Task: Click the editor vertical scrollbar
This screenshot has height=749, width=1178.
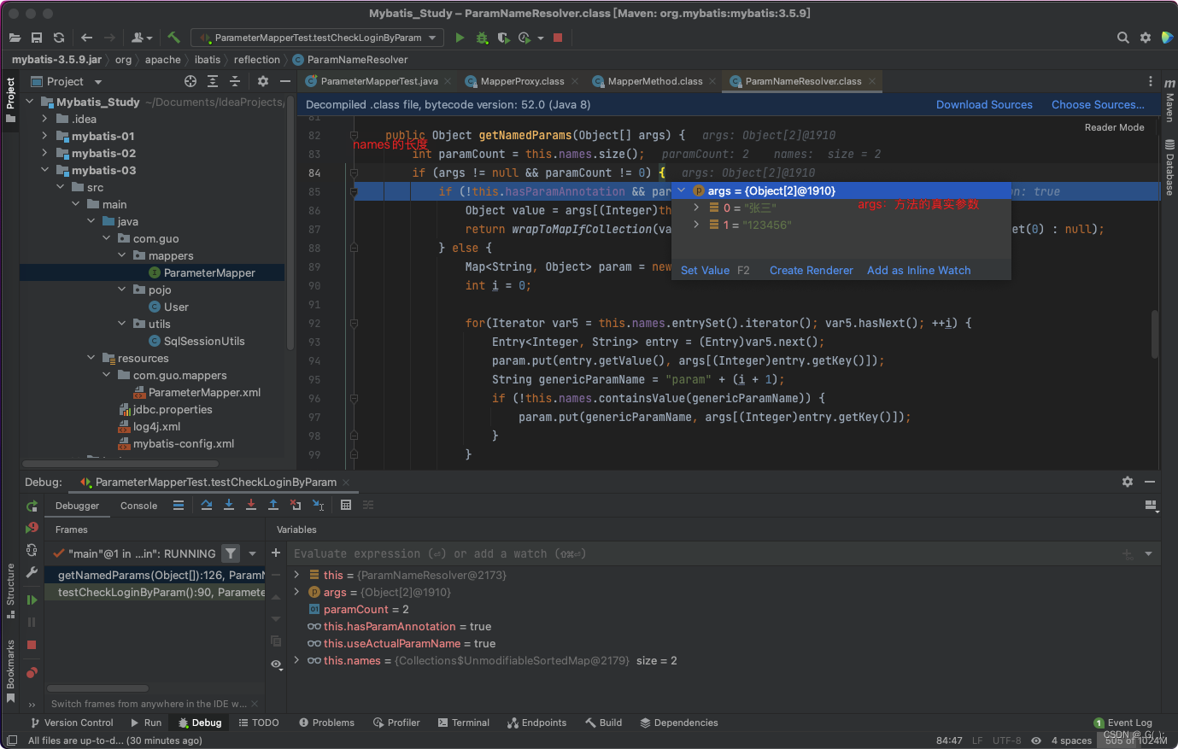Action: click(1155, 333)
